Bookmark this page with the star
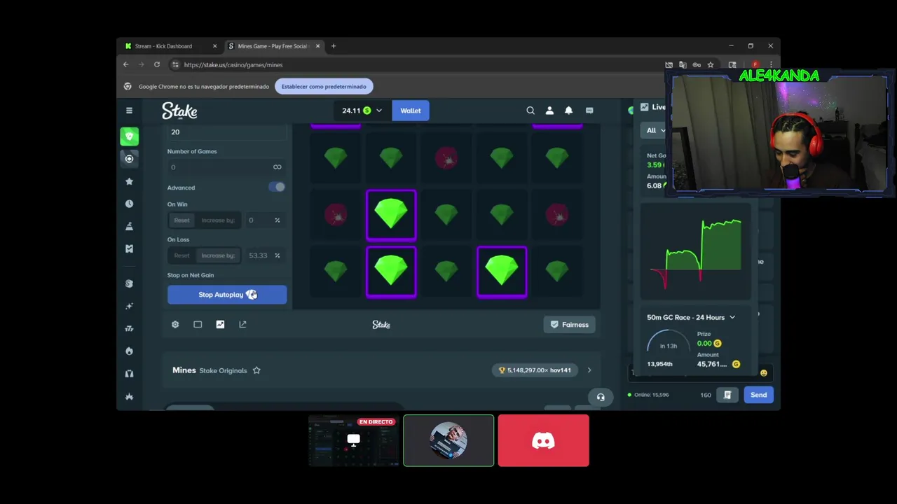The width and height of the screenshot is (897, 504). 710,64
